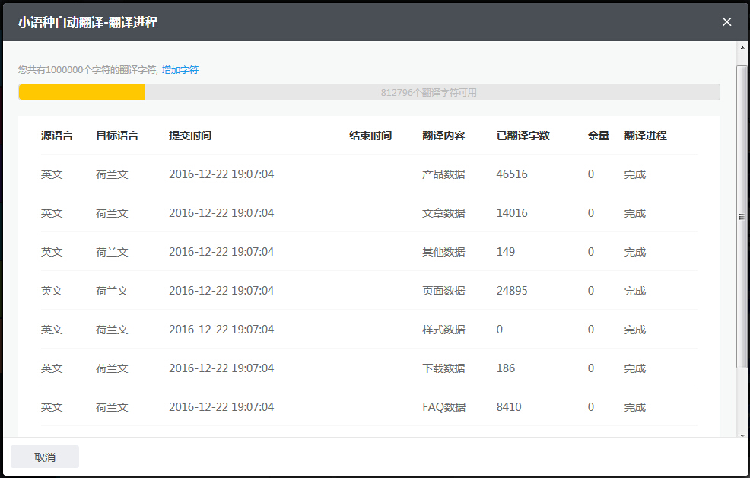Click the FAQ数据 row entry

443,407
